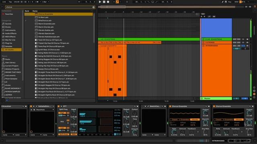Screen dimensions: 257x144
Task: Unfold the 8 142 ECHOSTRING track
Action: point(204,39)
